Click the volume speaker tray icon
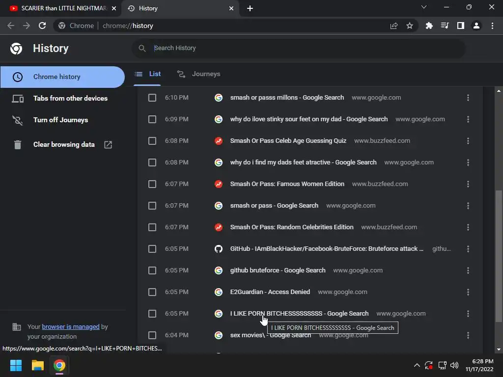This screenshot has height=377, width=503. [454, 365]
